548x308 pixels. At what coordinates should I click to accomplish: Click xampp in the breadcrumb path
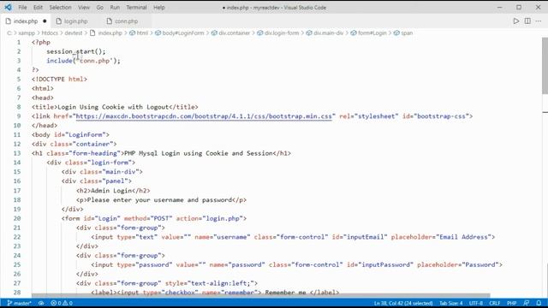[x=27, y=33]
